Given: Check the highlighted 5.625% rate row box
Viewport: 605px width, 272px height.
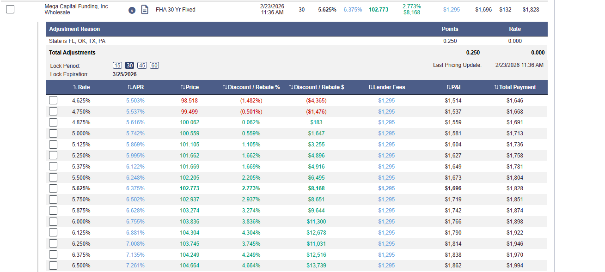Looking at the screenshot, I should click(53, 188).
